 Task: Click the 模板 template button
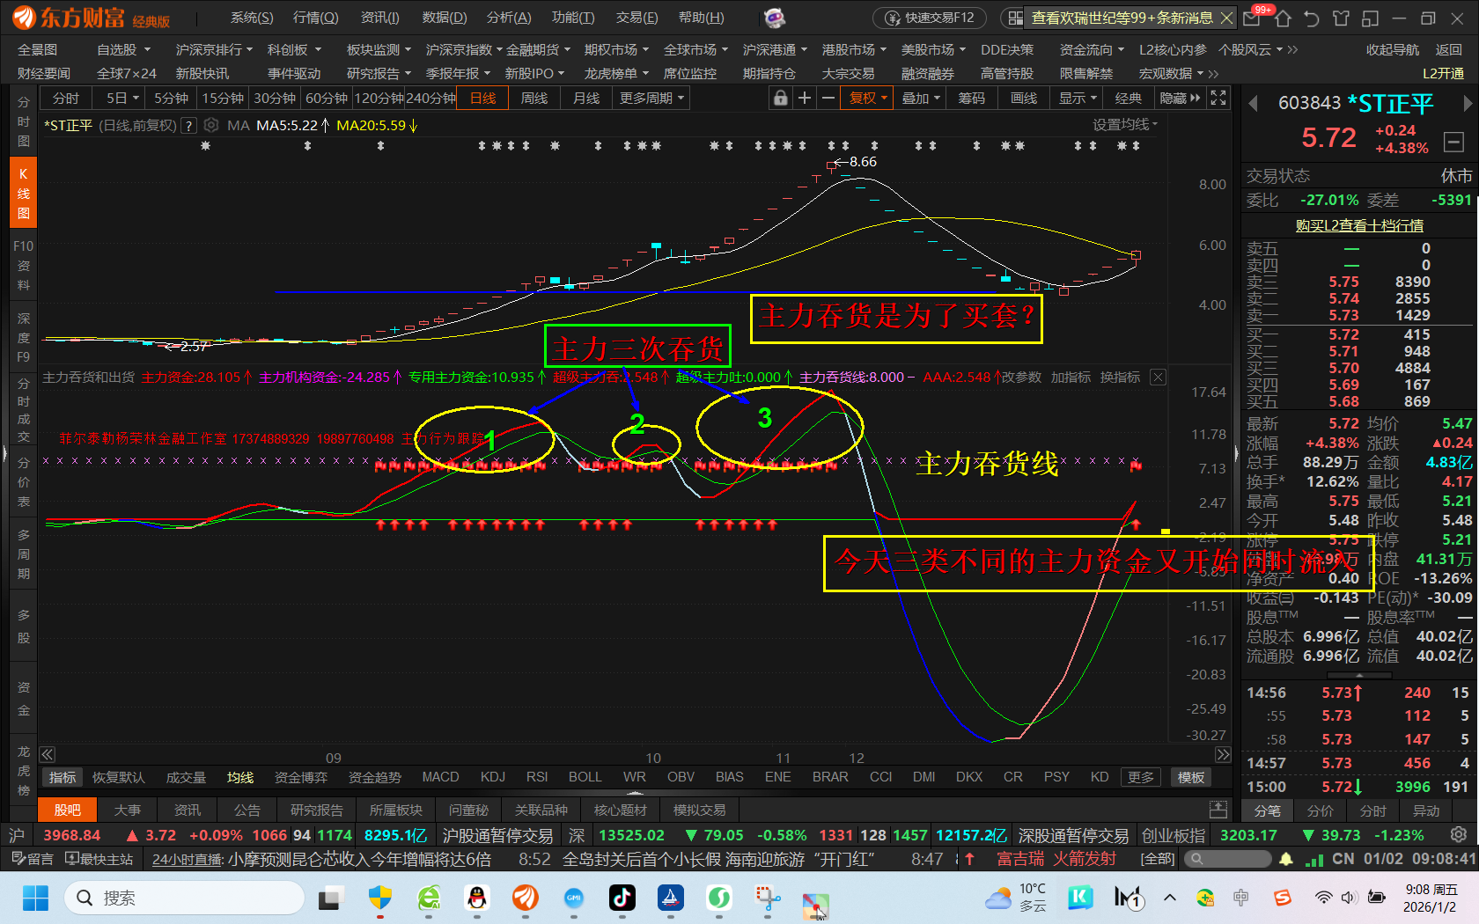pos(1191,777)
